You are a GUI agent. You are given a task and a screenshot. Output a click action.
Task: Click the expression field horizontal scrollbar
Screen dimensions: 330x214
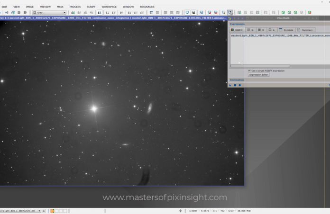(260, 66)
